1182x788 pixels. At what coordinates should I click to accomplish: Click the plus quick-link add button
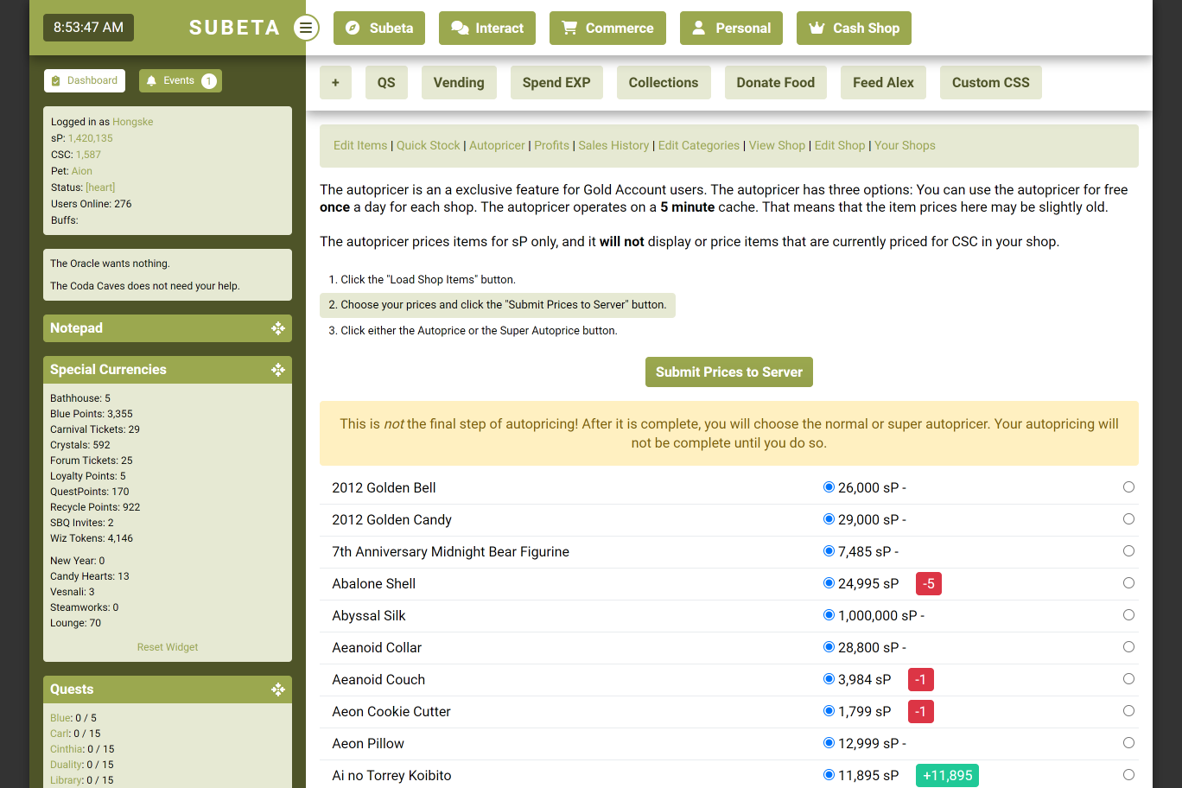pyautogui.click(x=335, y=83)
